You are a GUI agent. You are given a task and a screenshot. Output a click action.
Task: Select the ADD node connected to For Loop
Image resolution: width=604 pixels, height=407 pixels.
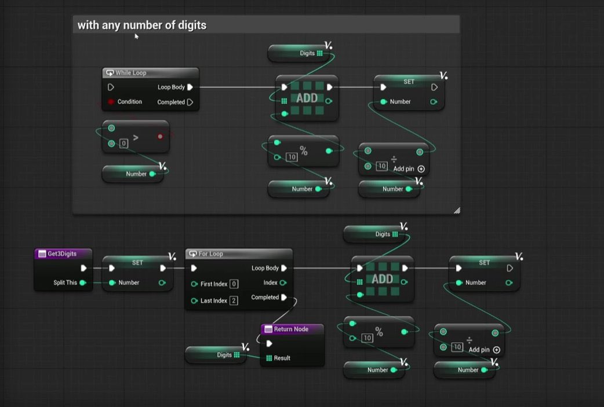click(x=383, y=279)
